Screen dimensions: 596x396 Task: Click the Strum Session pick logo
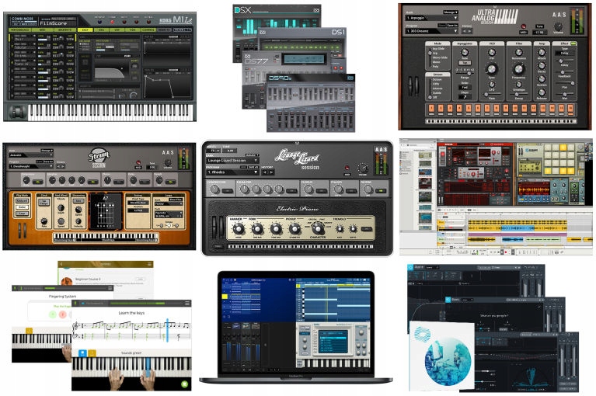tap(99, 157)
